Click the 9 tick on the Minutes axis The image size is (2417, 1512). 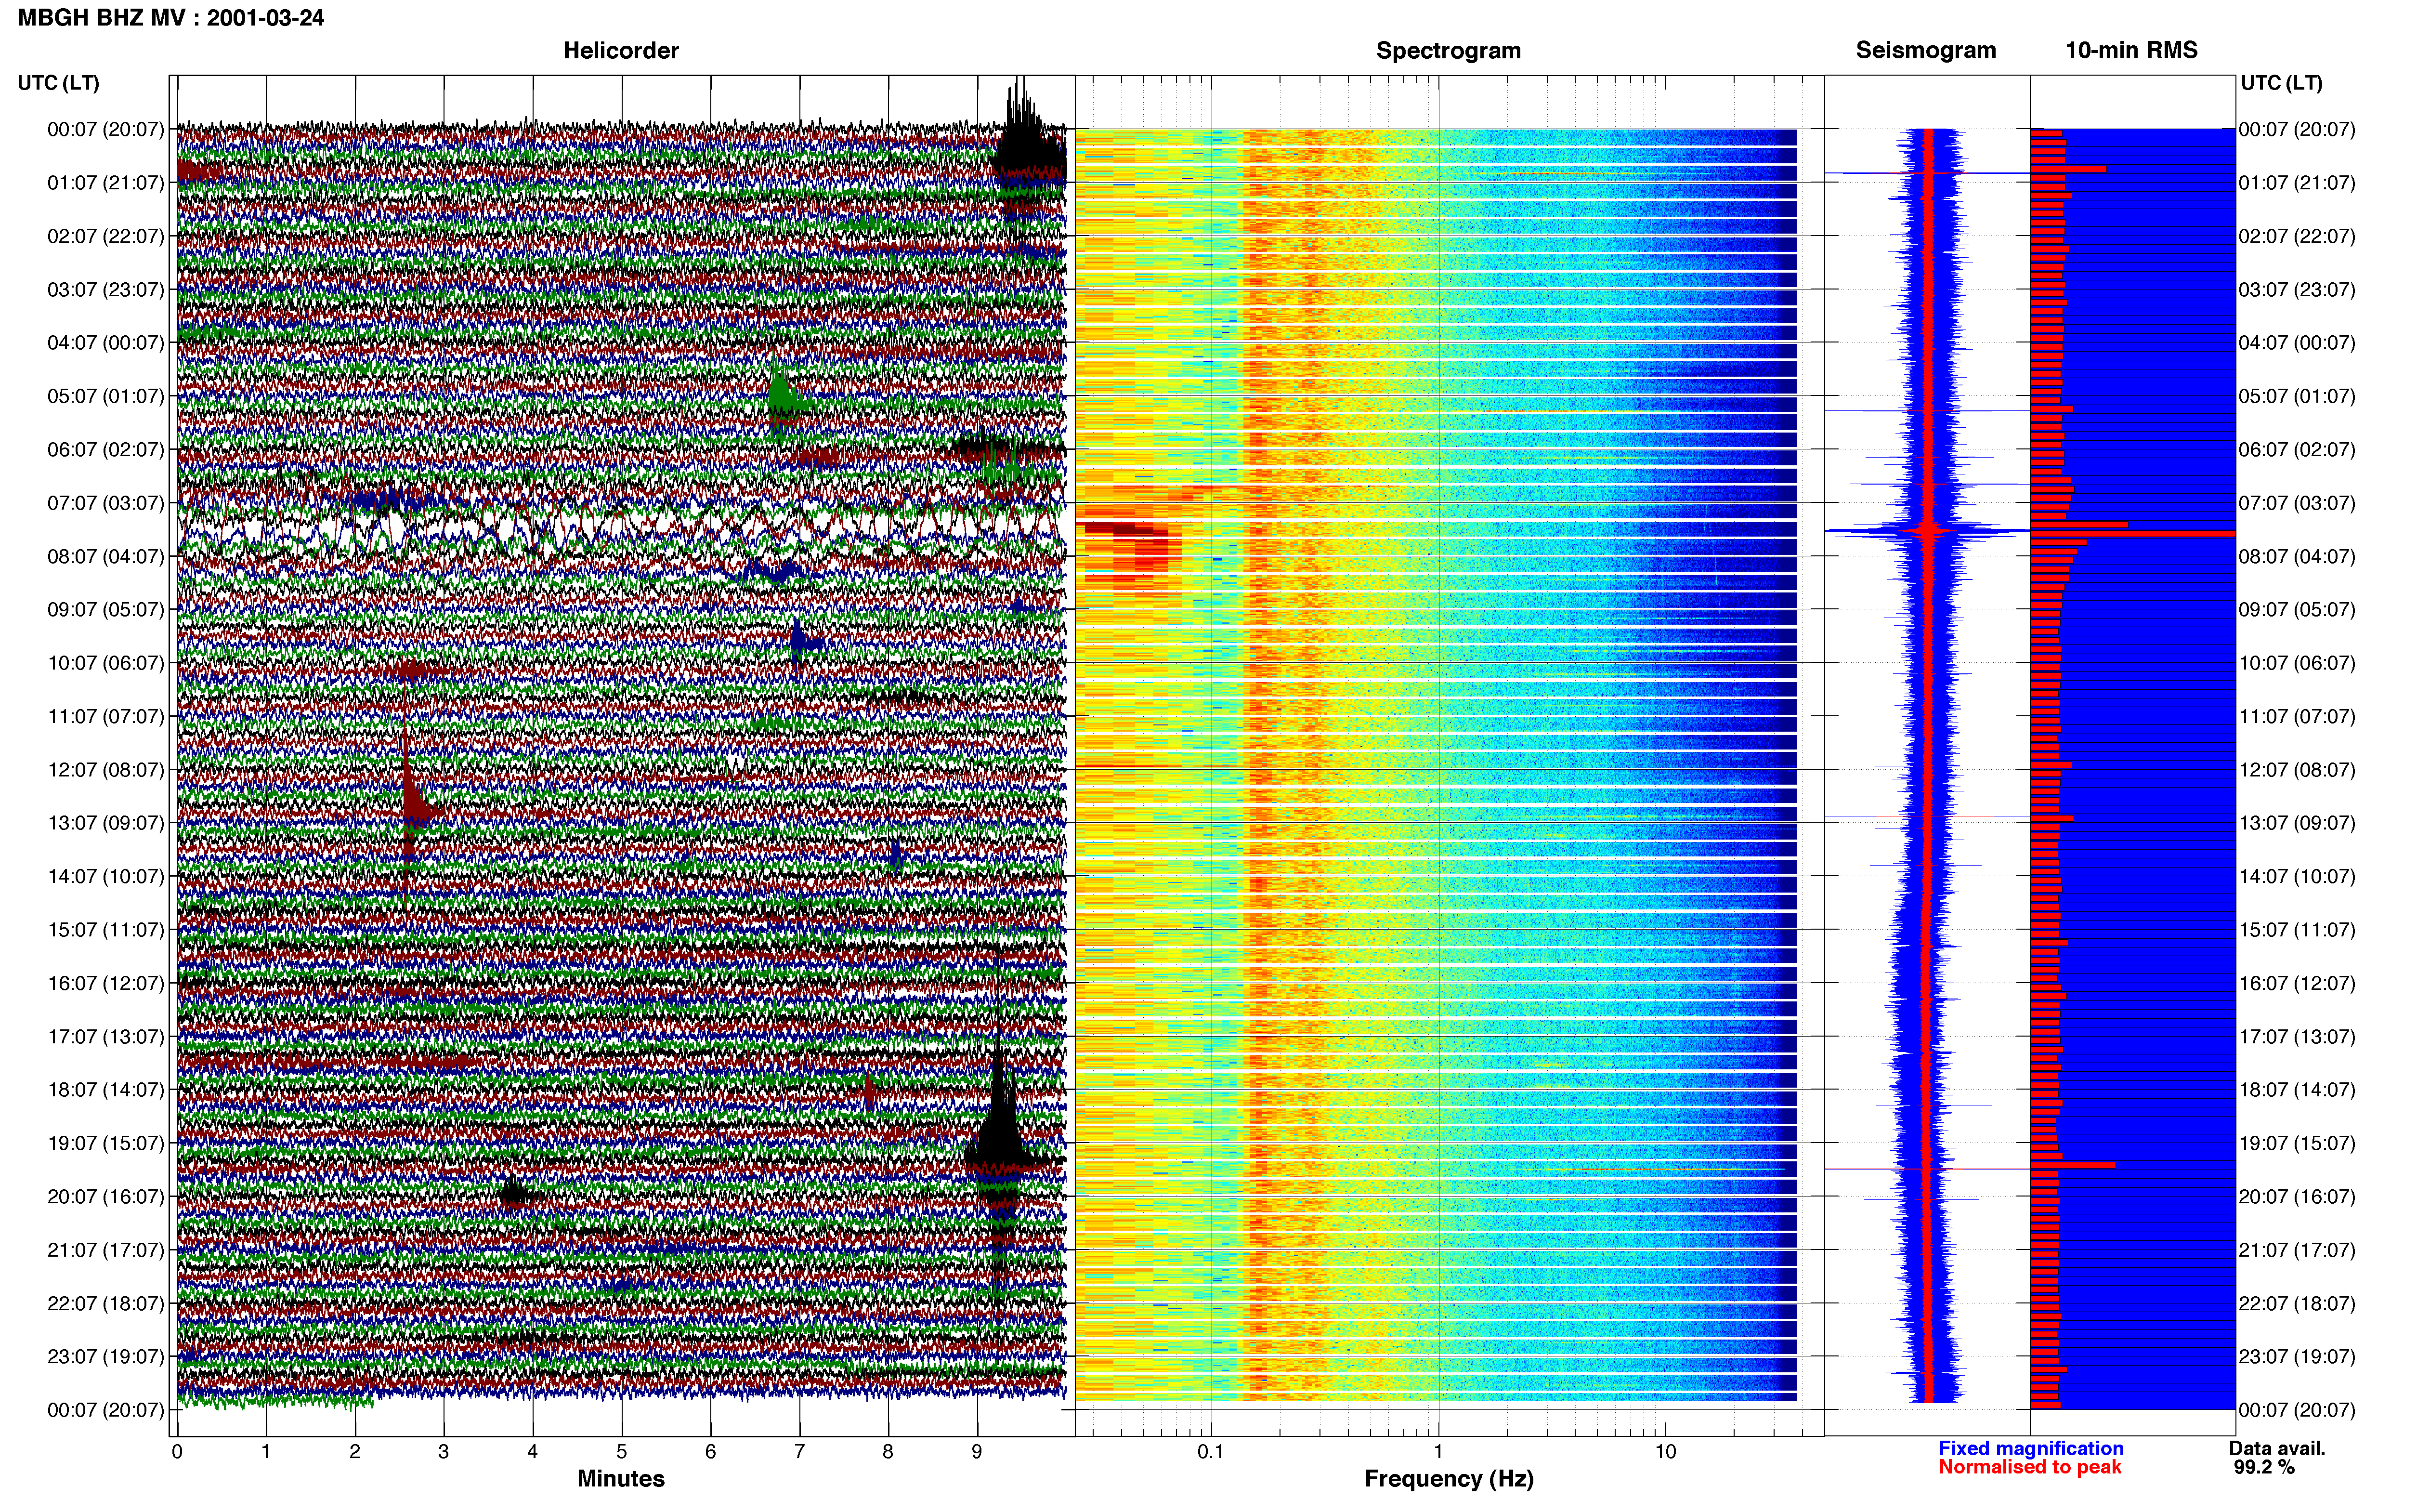coord(977,1452)
